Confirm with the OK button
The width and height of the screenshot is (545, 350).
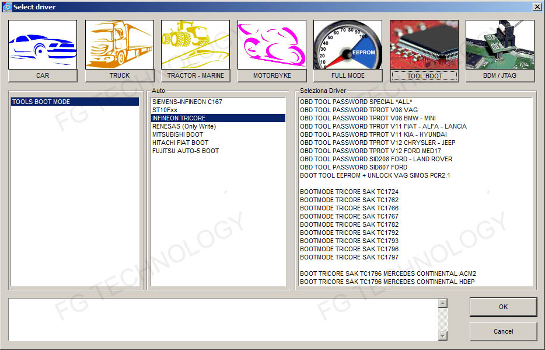[503, 307]
